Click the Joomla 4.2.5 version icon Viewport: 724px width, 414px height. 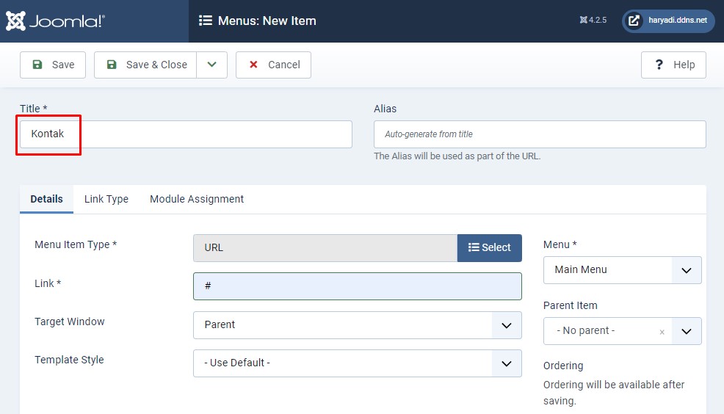coord(583,21)
